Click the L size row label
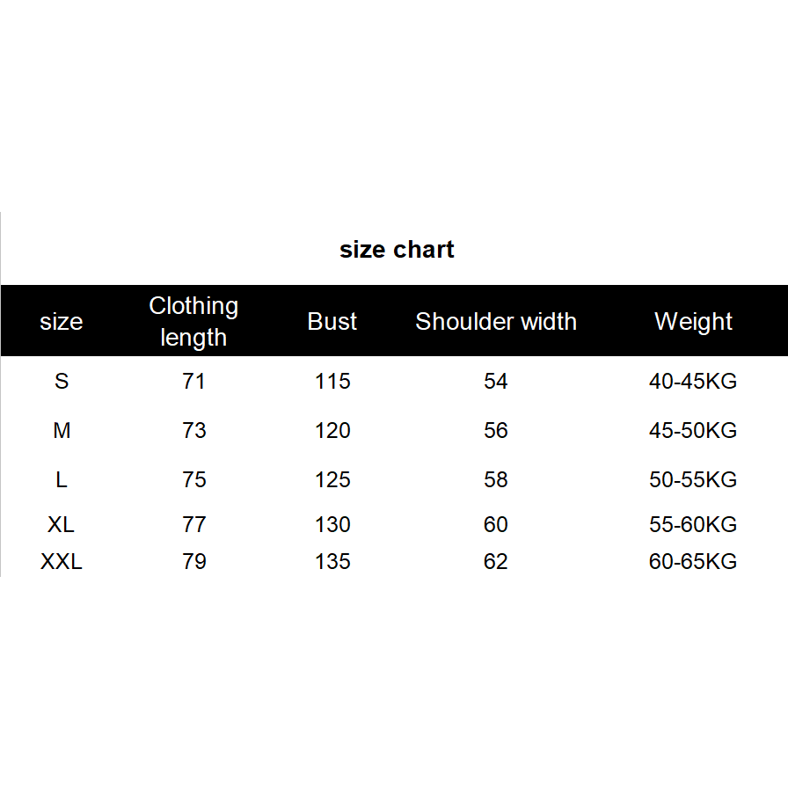 pyautogui.click(x=61, y=480)
